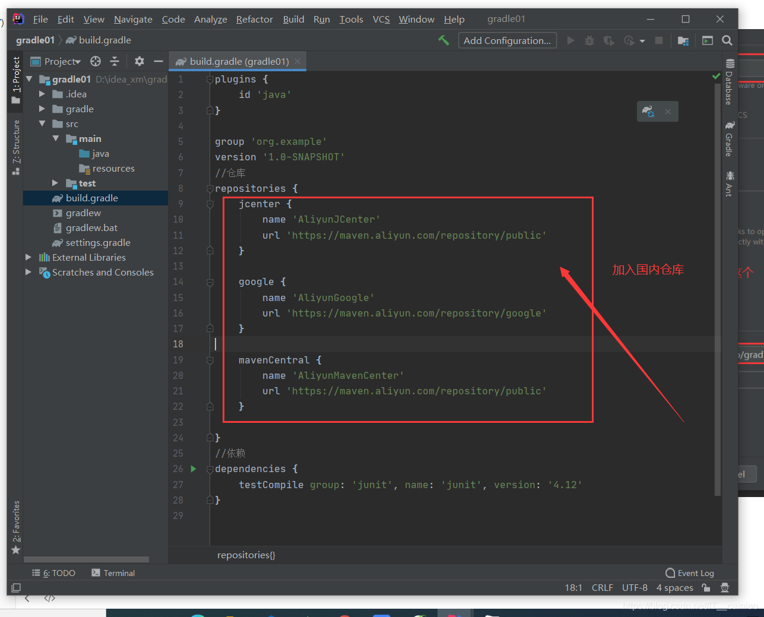Click CRLF line separator status
This screenshot has width=764, height=617.
pos(602,587)
